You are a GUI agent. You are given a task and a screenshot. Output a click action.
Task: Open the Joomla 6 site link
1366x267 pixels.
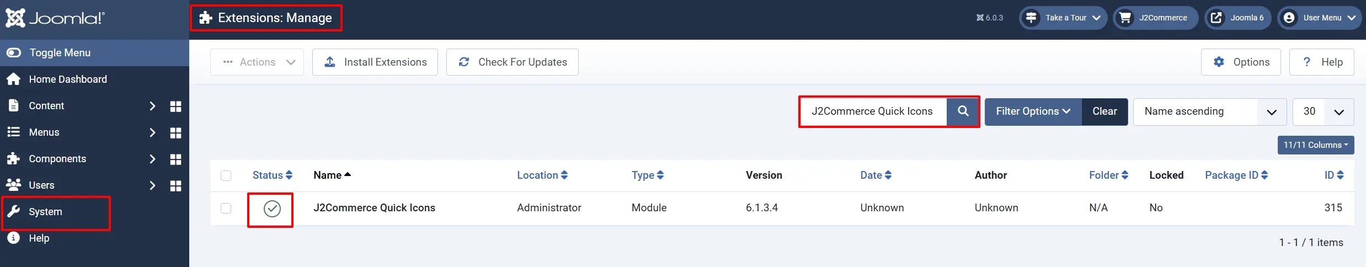click(1237, 18)
